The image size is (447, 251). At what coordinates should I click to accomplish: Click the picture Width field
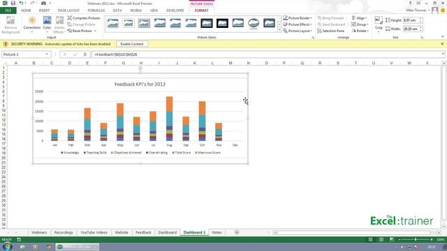click(411, 29)
